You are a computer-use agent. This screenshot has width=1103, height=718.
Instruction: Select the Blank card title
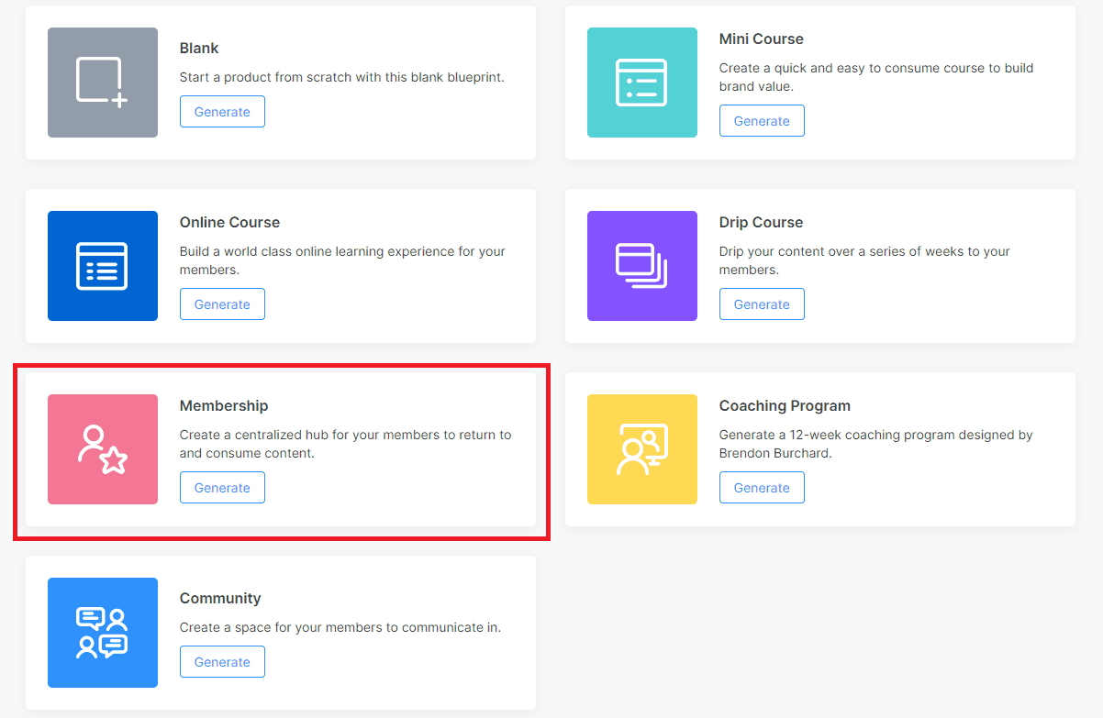click(x=199, y=48)
